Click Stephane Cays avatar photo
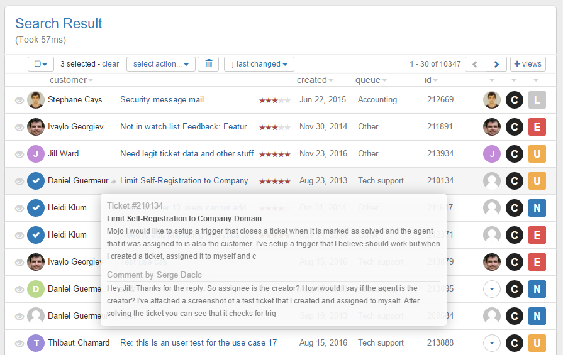The image size is (563, 355). coord(36,100)
